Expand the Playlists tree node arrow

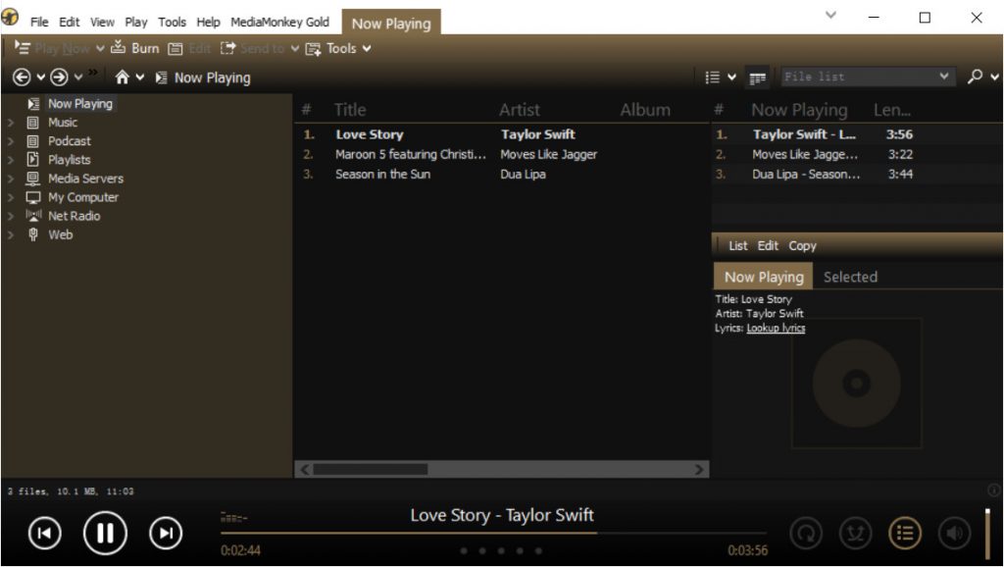[10, 160]
